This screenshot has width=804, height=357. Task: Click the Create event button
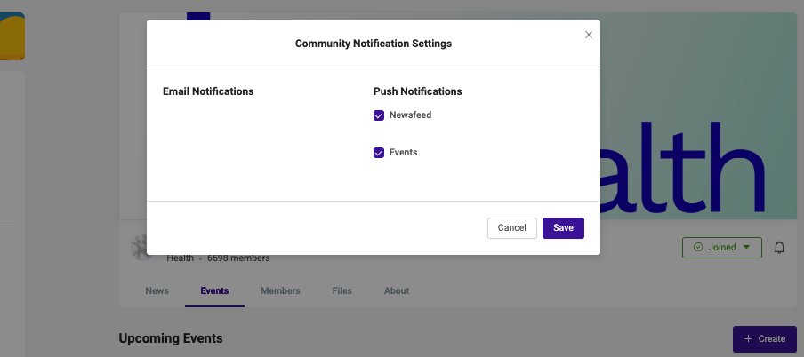click(765, 338)
